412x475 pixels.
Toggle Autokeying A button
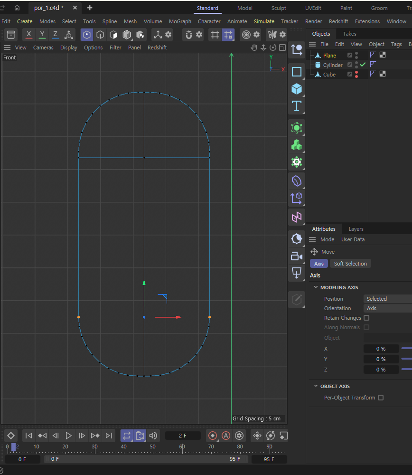coord(226,436)
